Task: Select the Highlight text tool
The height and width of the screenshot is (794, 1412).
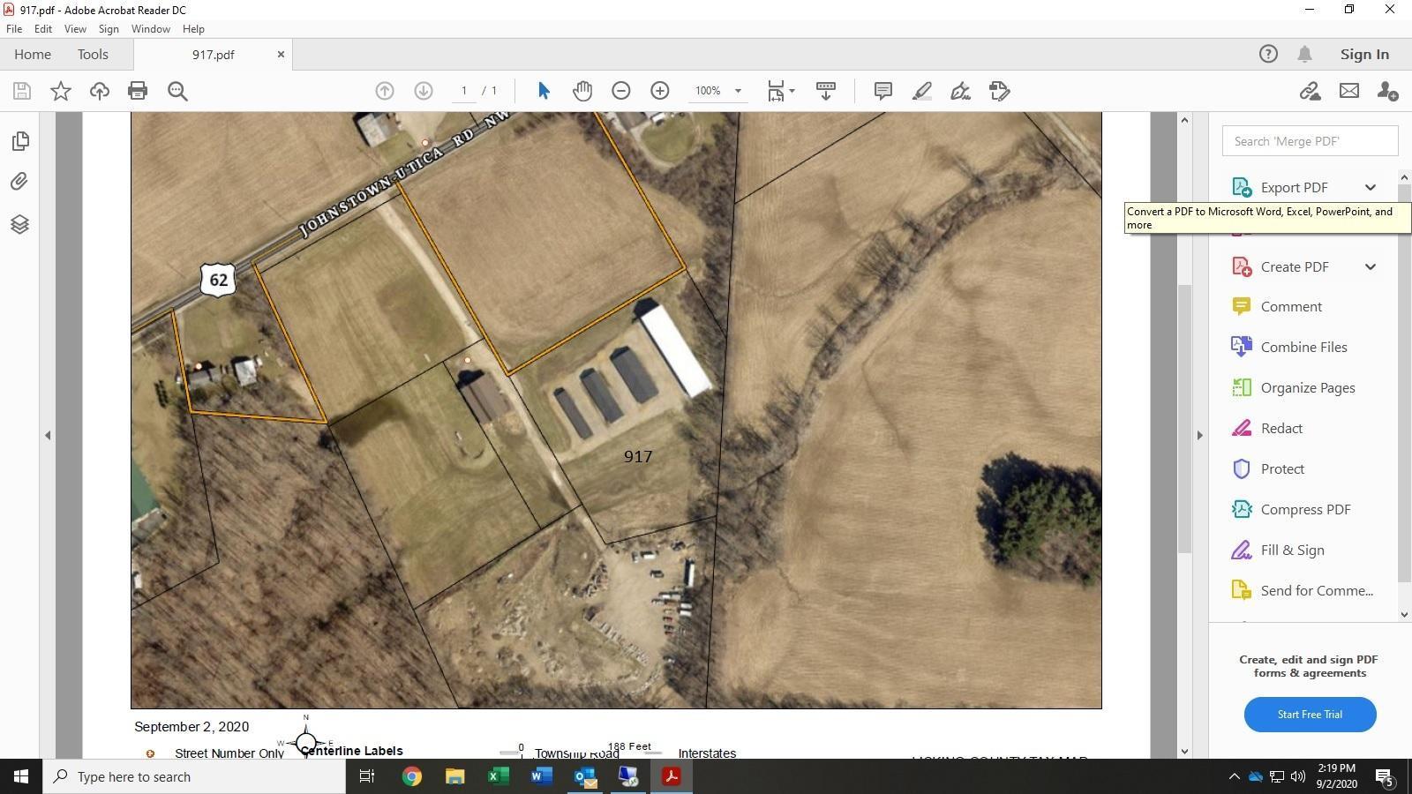Action: pos(922,91)
